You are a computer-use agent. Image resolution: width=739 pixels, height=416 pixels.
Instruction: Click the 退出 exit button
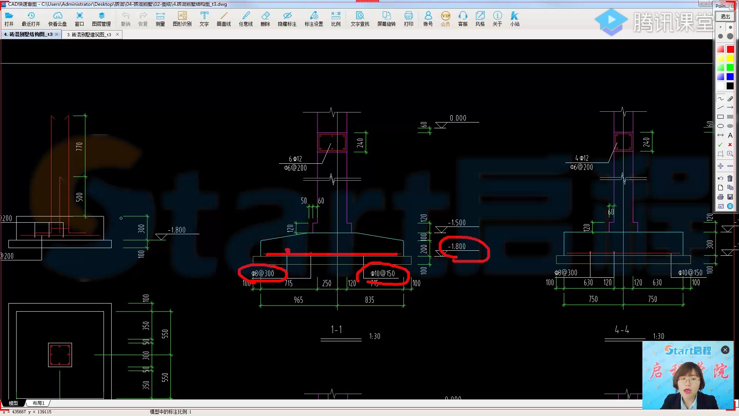[x=725, y=17]
